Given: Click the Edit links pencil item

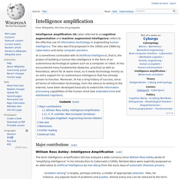Looking at the screenshot, I should click(21, 147).
